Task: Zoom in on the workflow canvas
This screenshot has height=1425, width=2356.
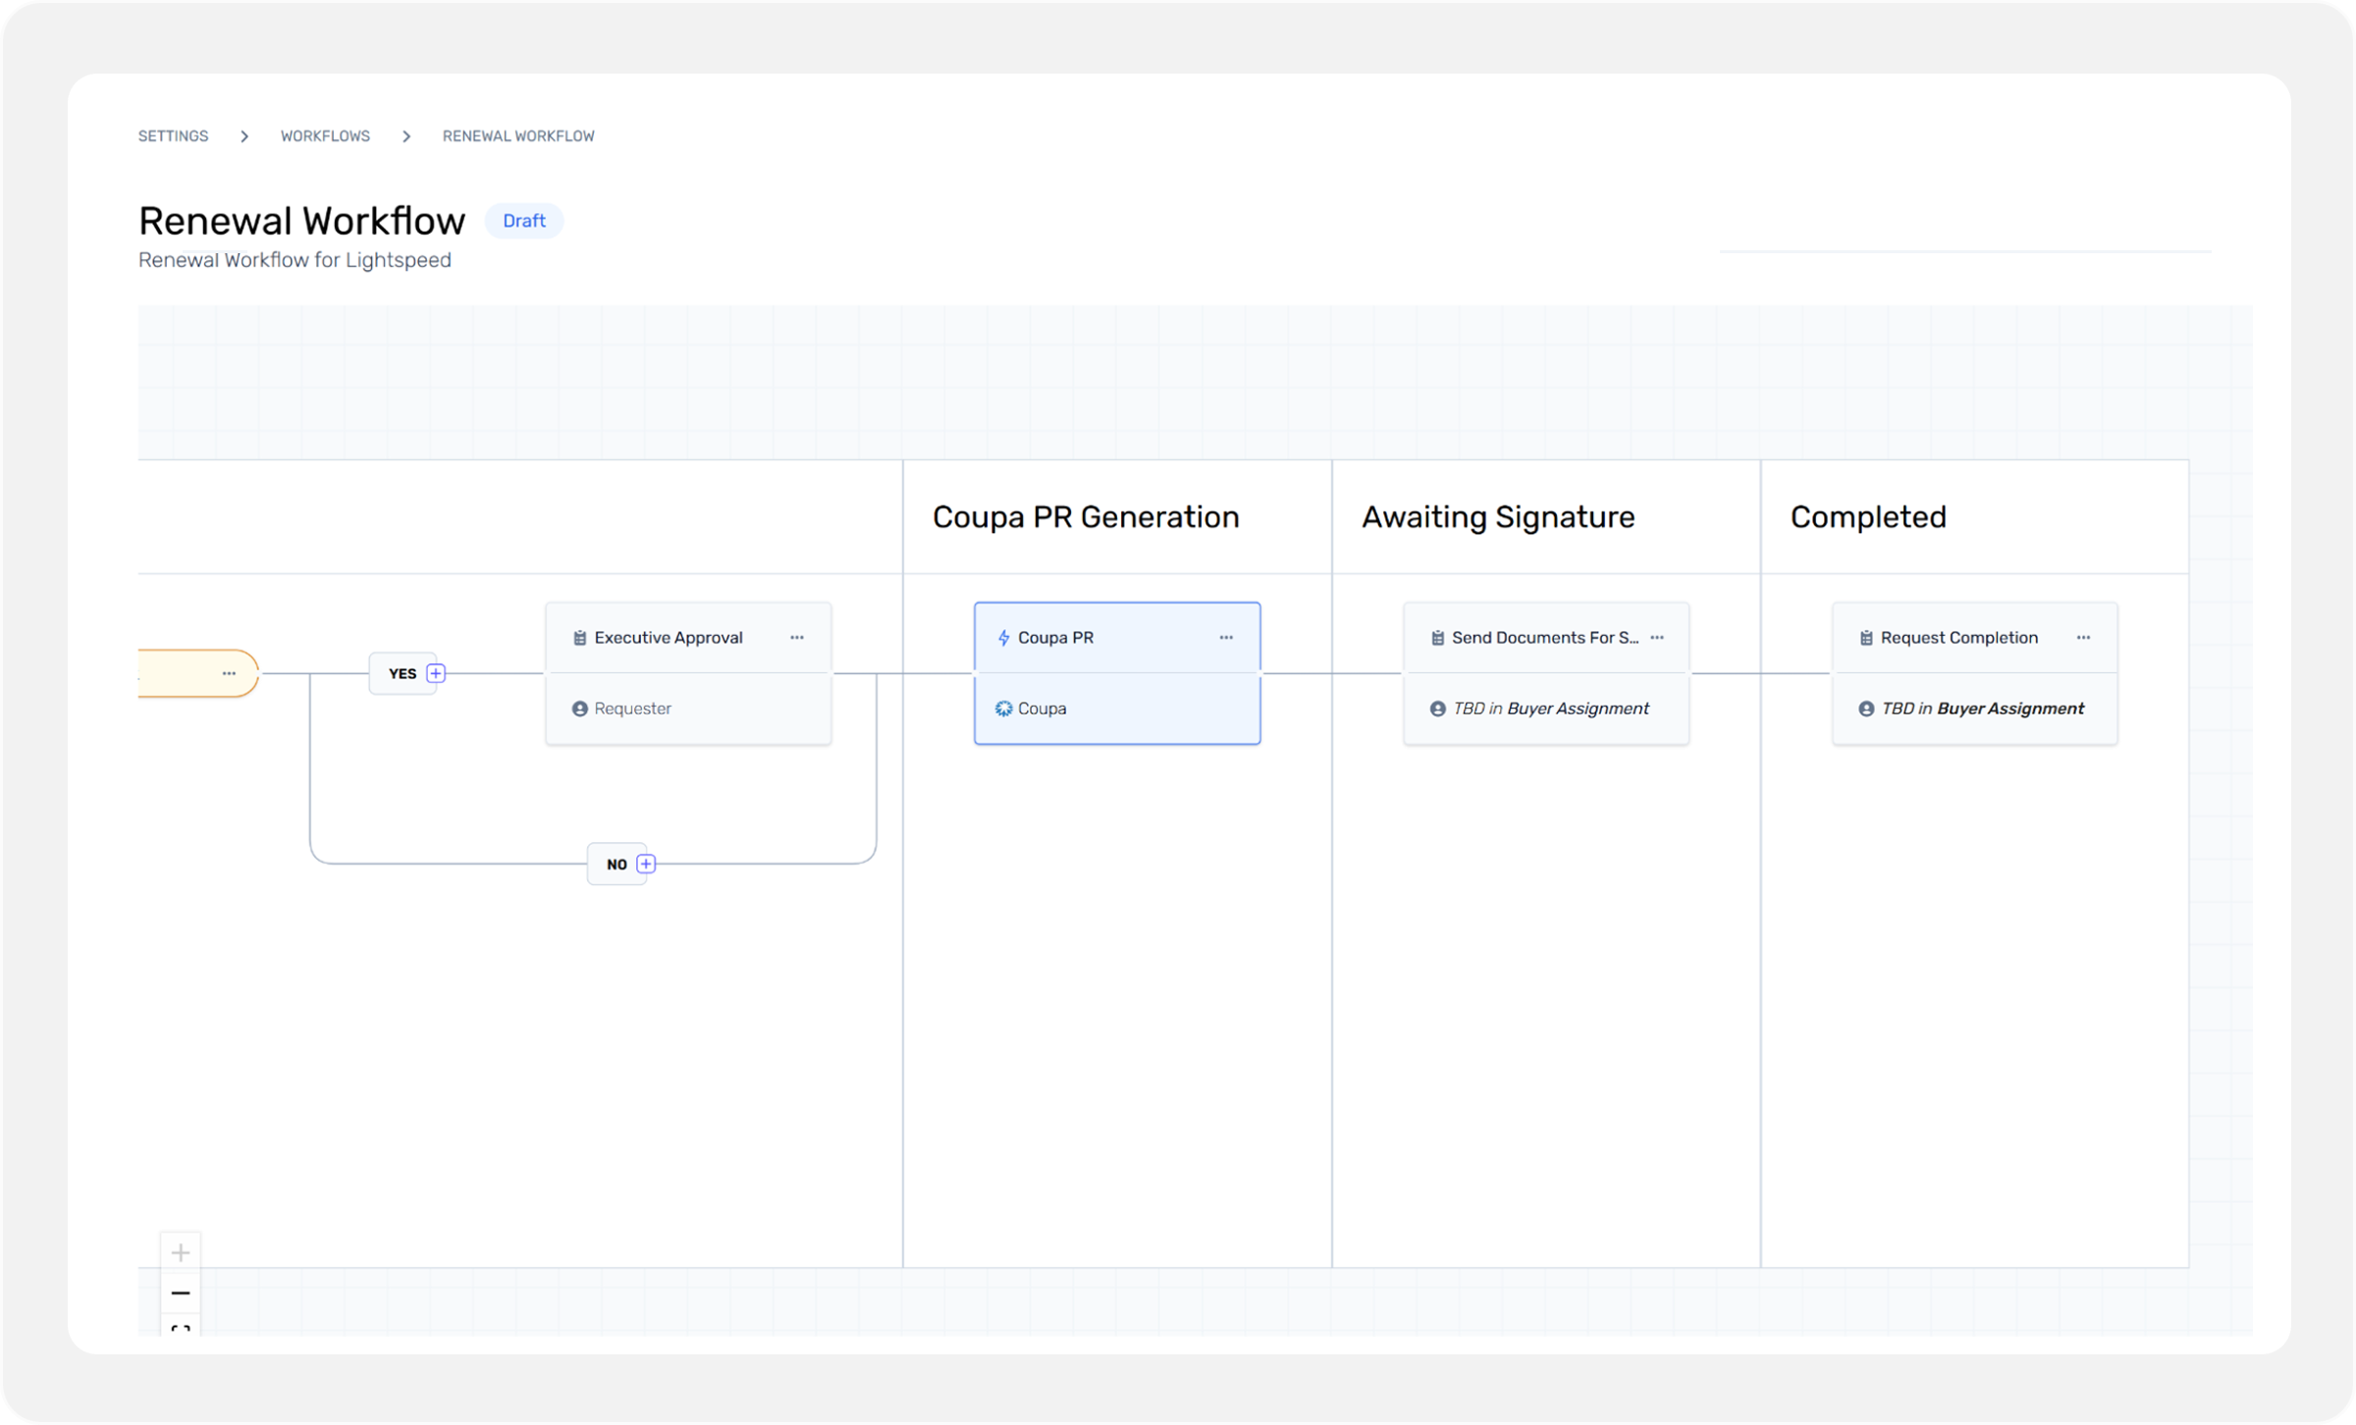Action: pos(181,1252)
